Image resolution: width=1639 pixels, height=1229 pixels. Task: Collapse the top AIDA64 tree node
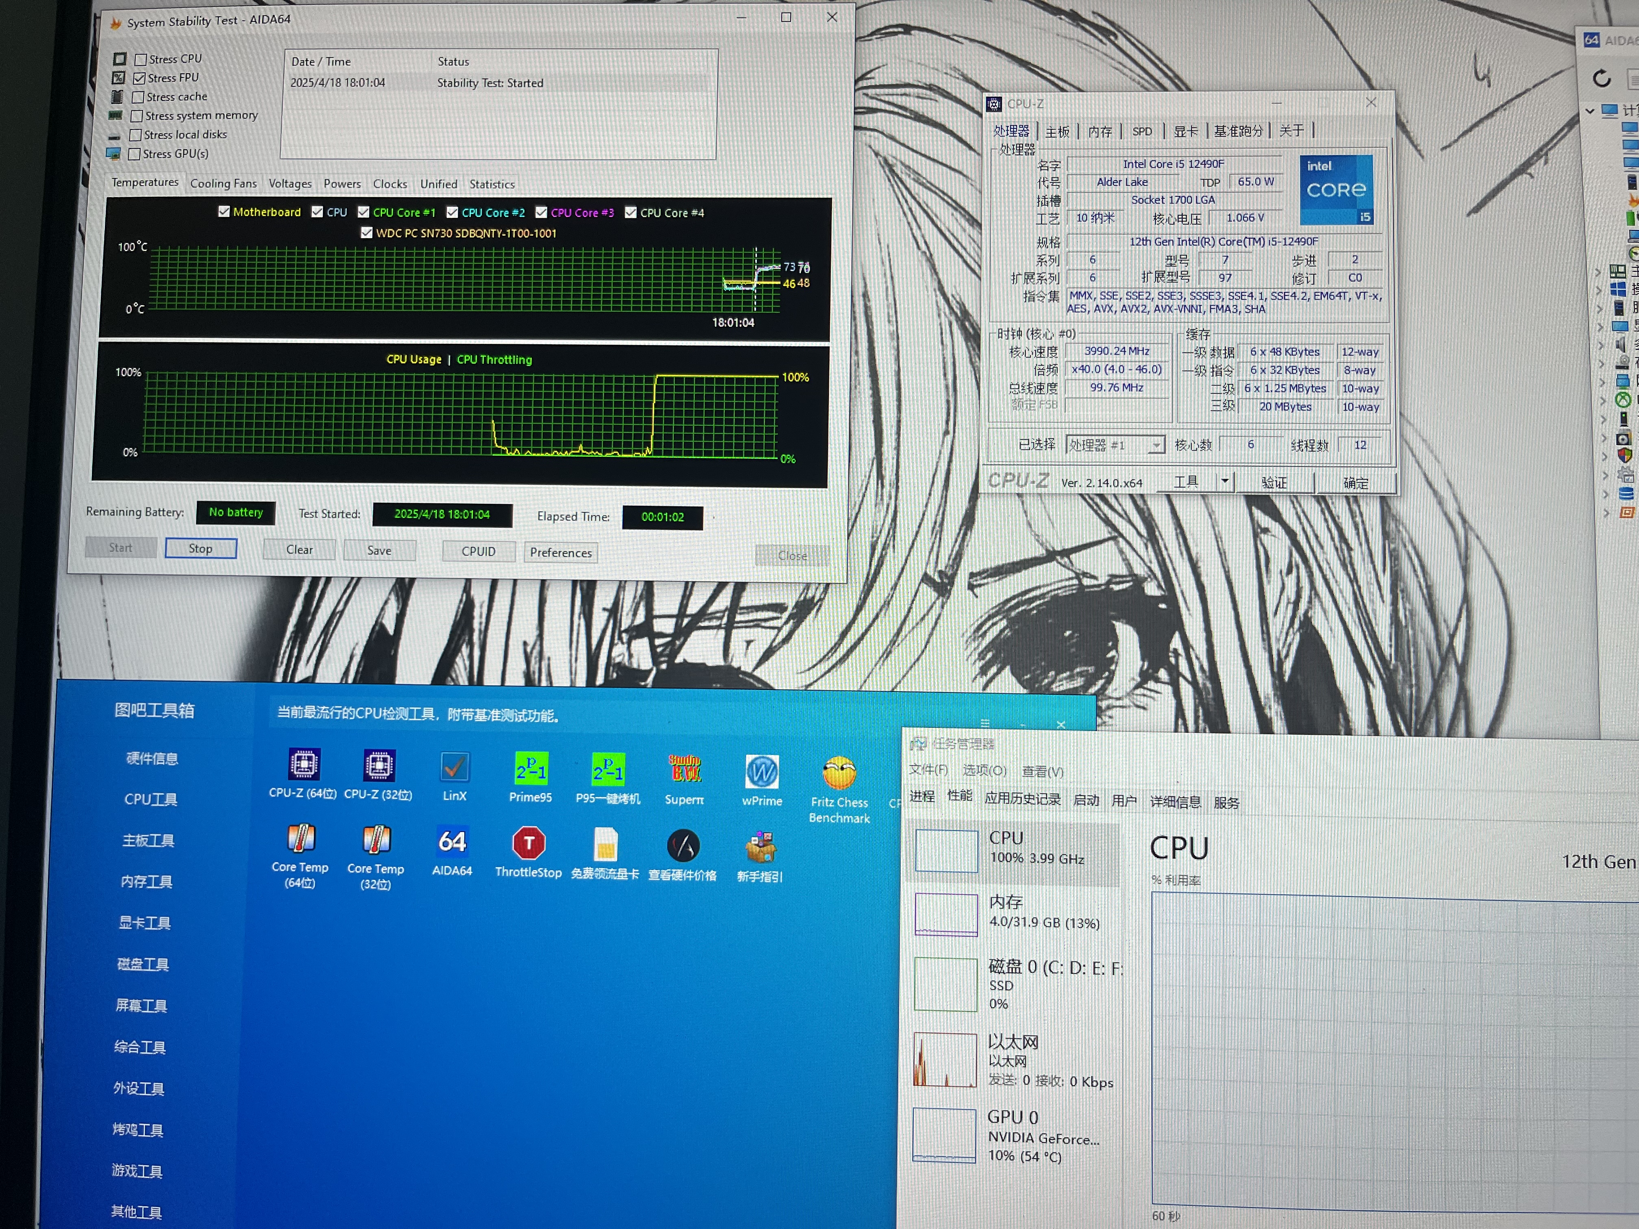click(1590, 111)
